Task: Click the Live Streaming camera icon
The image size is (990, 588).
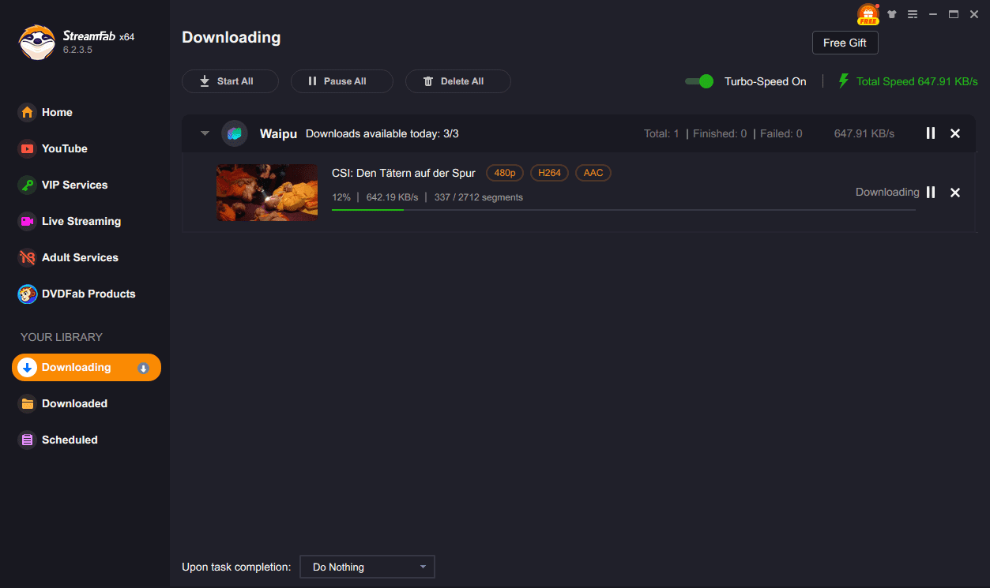Action: tap(28, 221)
